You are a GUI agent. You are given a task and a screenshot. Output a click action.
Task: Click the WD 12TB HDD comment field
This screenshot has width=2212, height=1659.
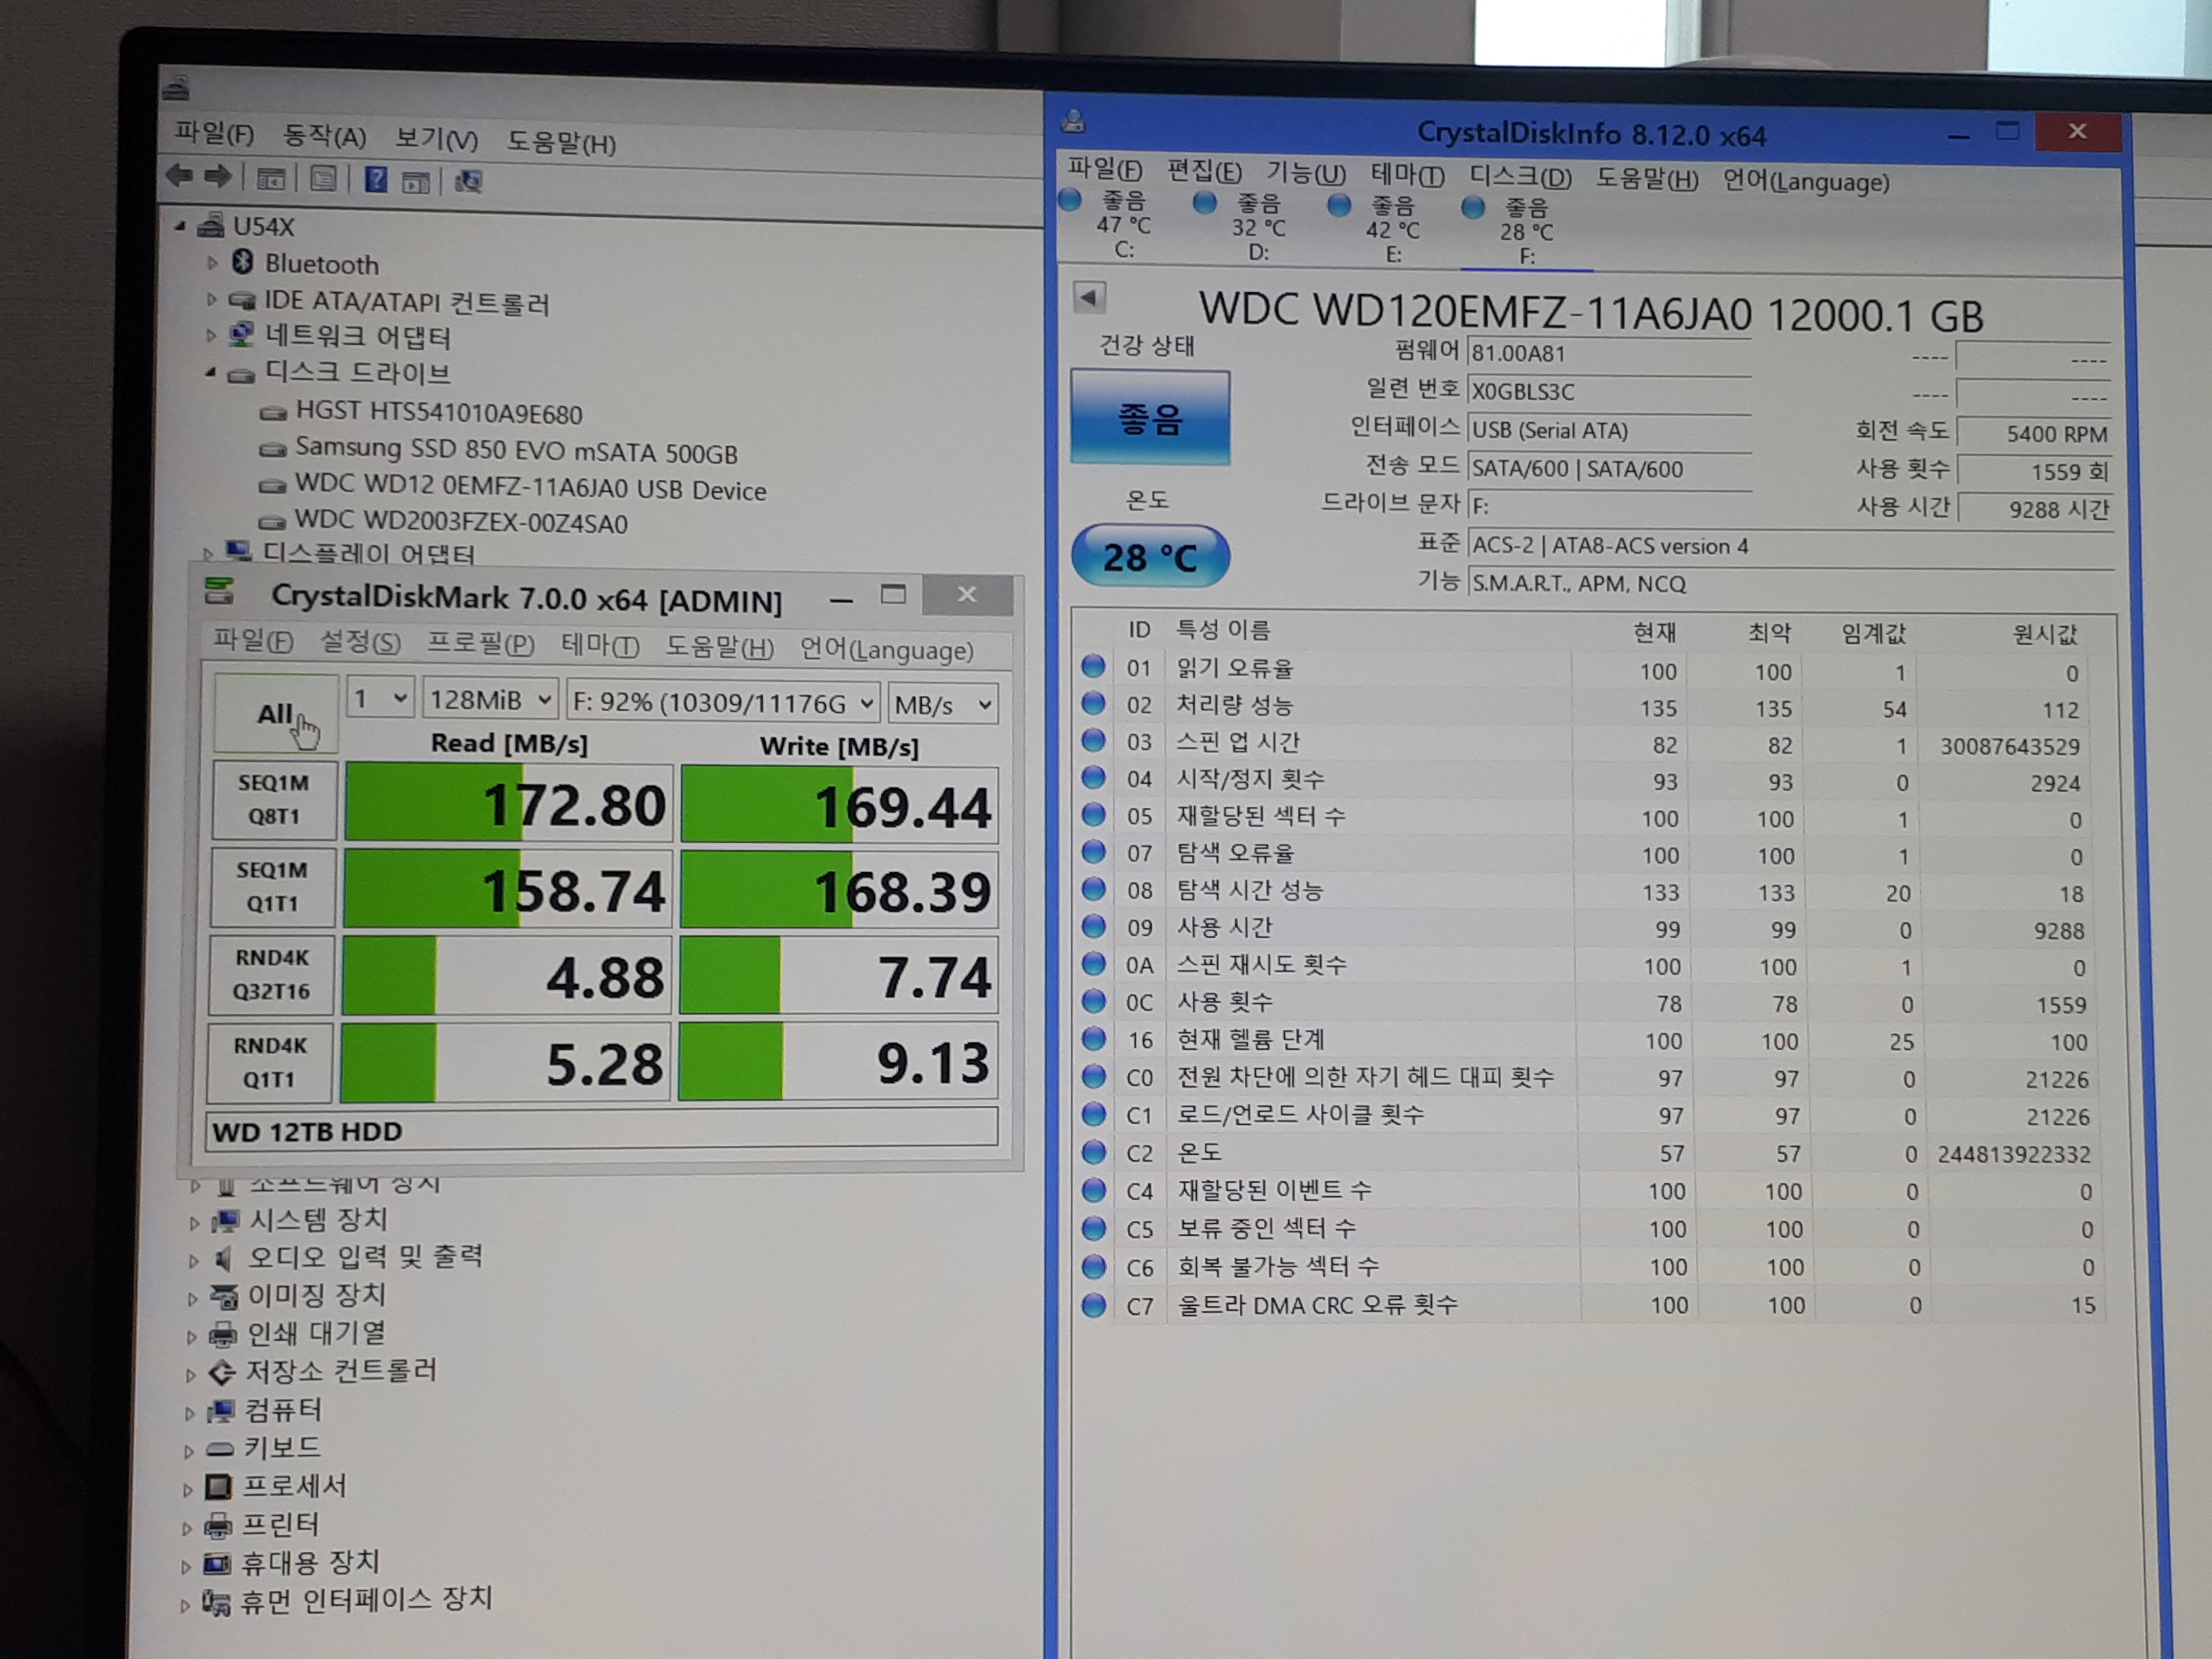601,1129
